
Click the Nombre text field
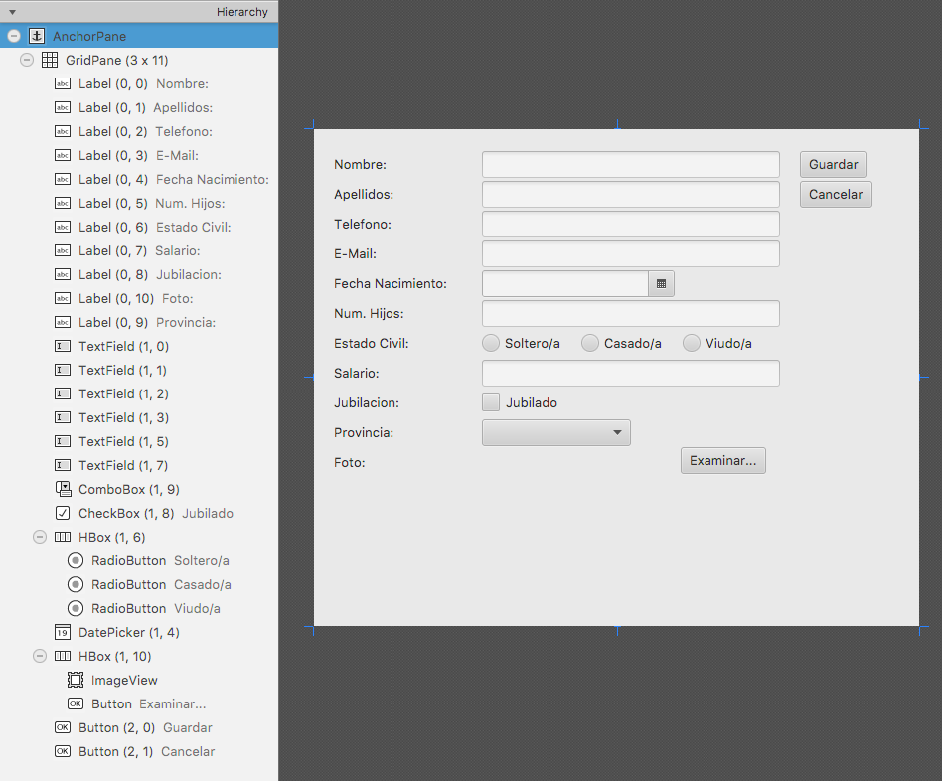click(630, 164)
